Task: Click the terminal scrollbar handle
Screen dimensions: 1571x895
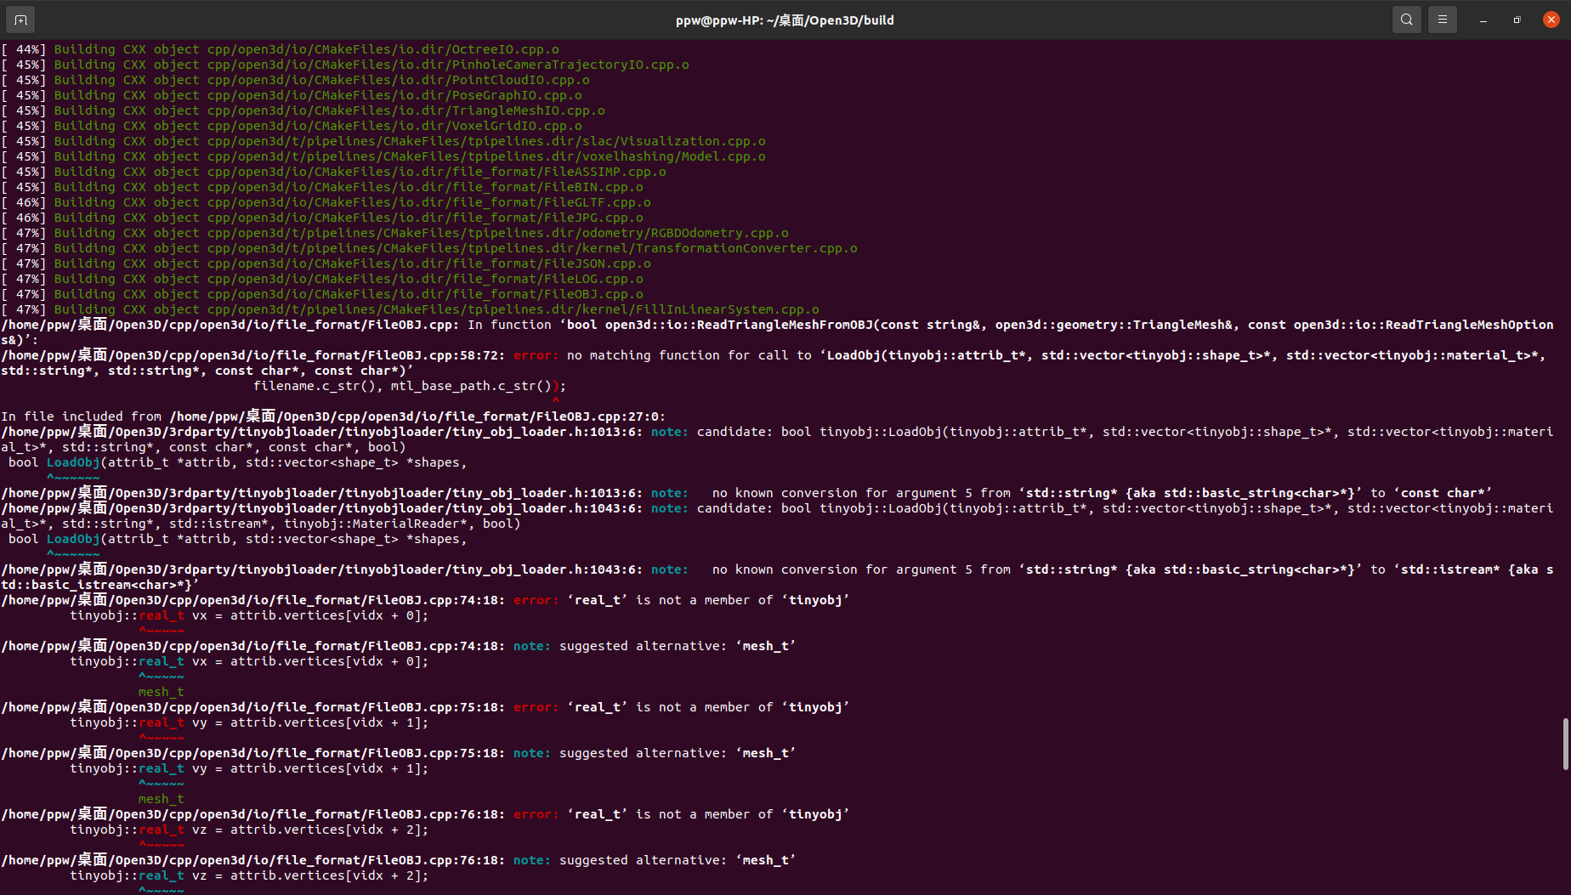Action: pyautogui.click(x=1565, y=744)
